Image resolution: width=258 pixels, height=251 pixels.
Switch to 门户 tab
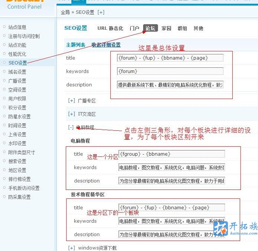pos(135,28)
